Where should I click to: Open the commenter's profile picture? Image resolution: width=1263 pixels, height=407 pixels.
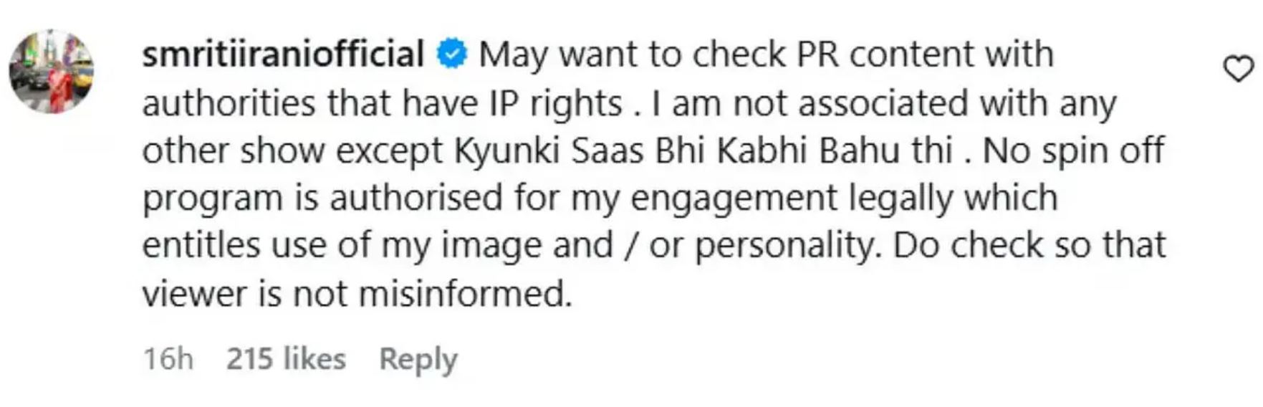click(52, 72)
